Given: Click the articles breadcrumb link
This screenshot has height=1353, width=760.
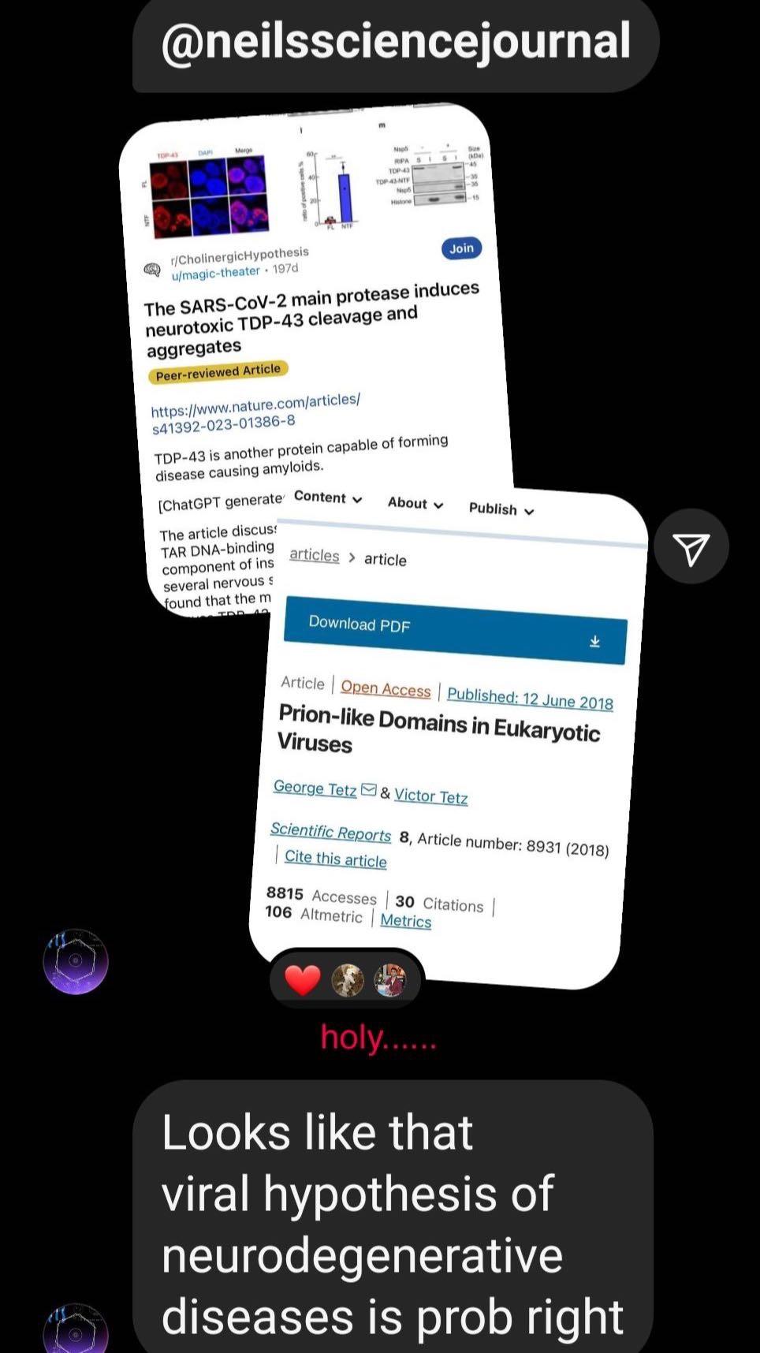Looking at the screenshot, I should click(x=314, y=555).
